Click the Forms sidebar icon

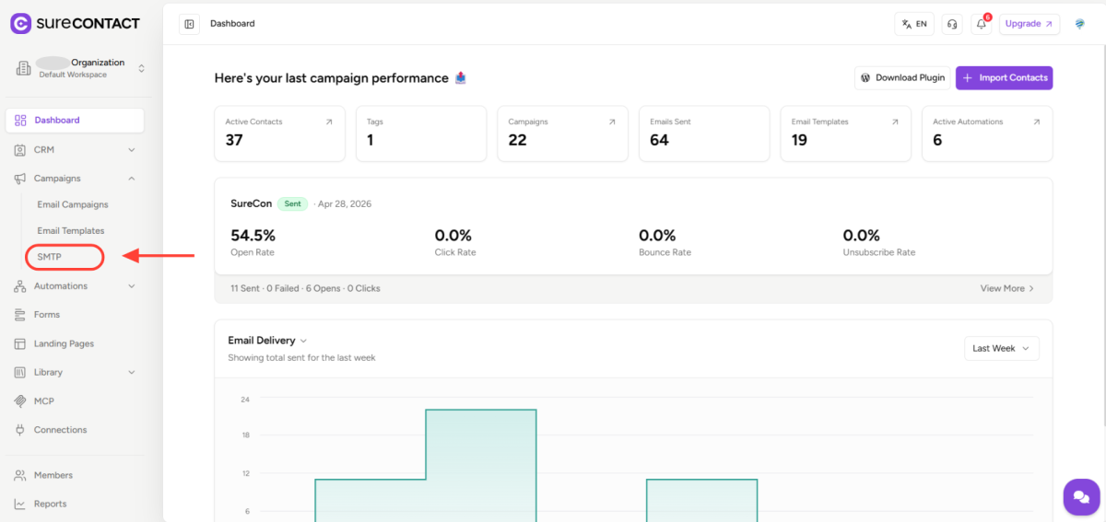pos(20,315)
